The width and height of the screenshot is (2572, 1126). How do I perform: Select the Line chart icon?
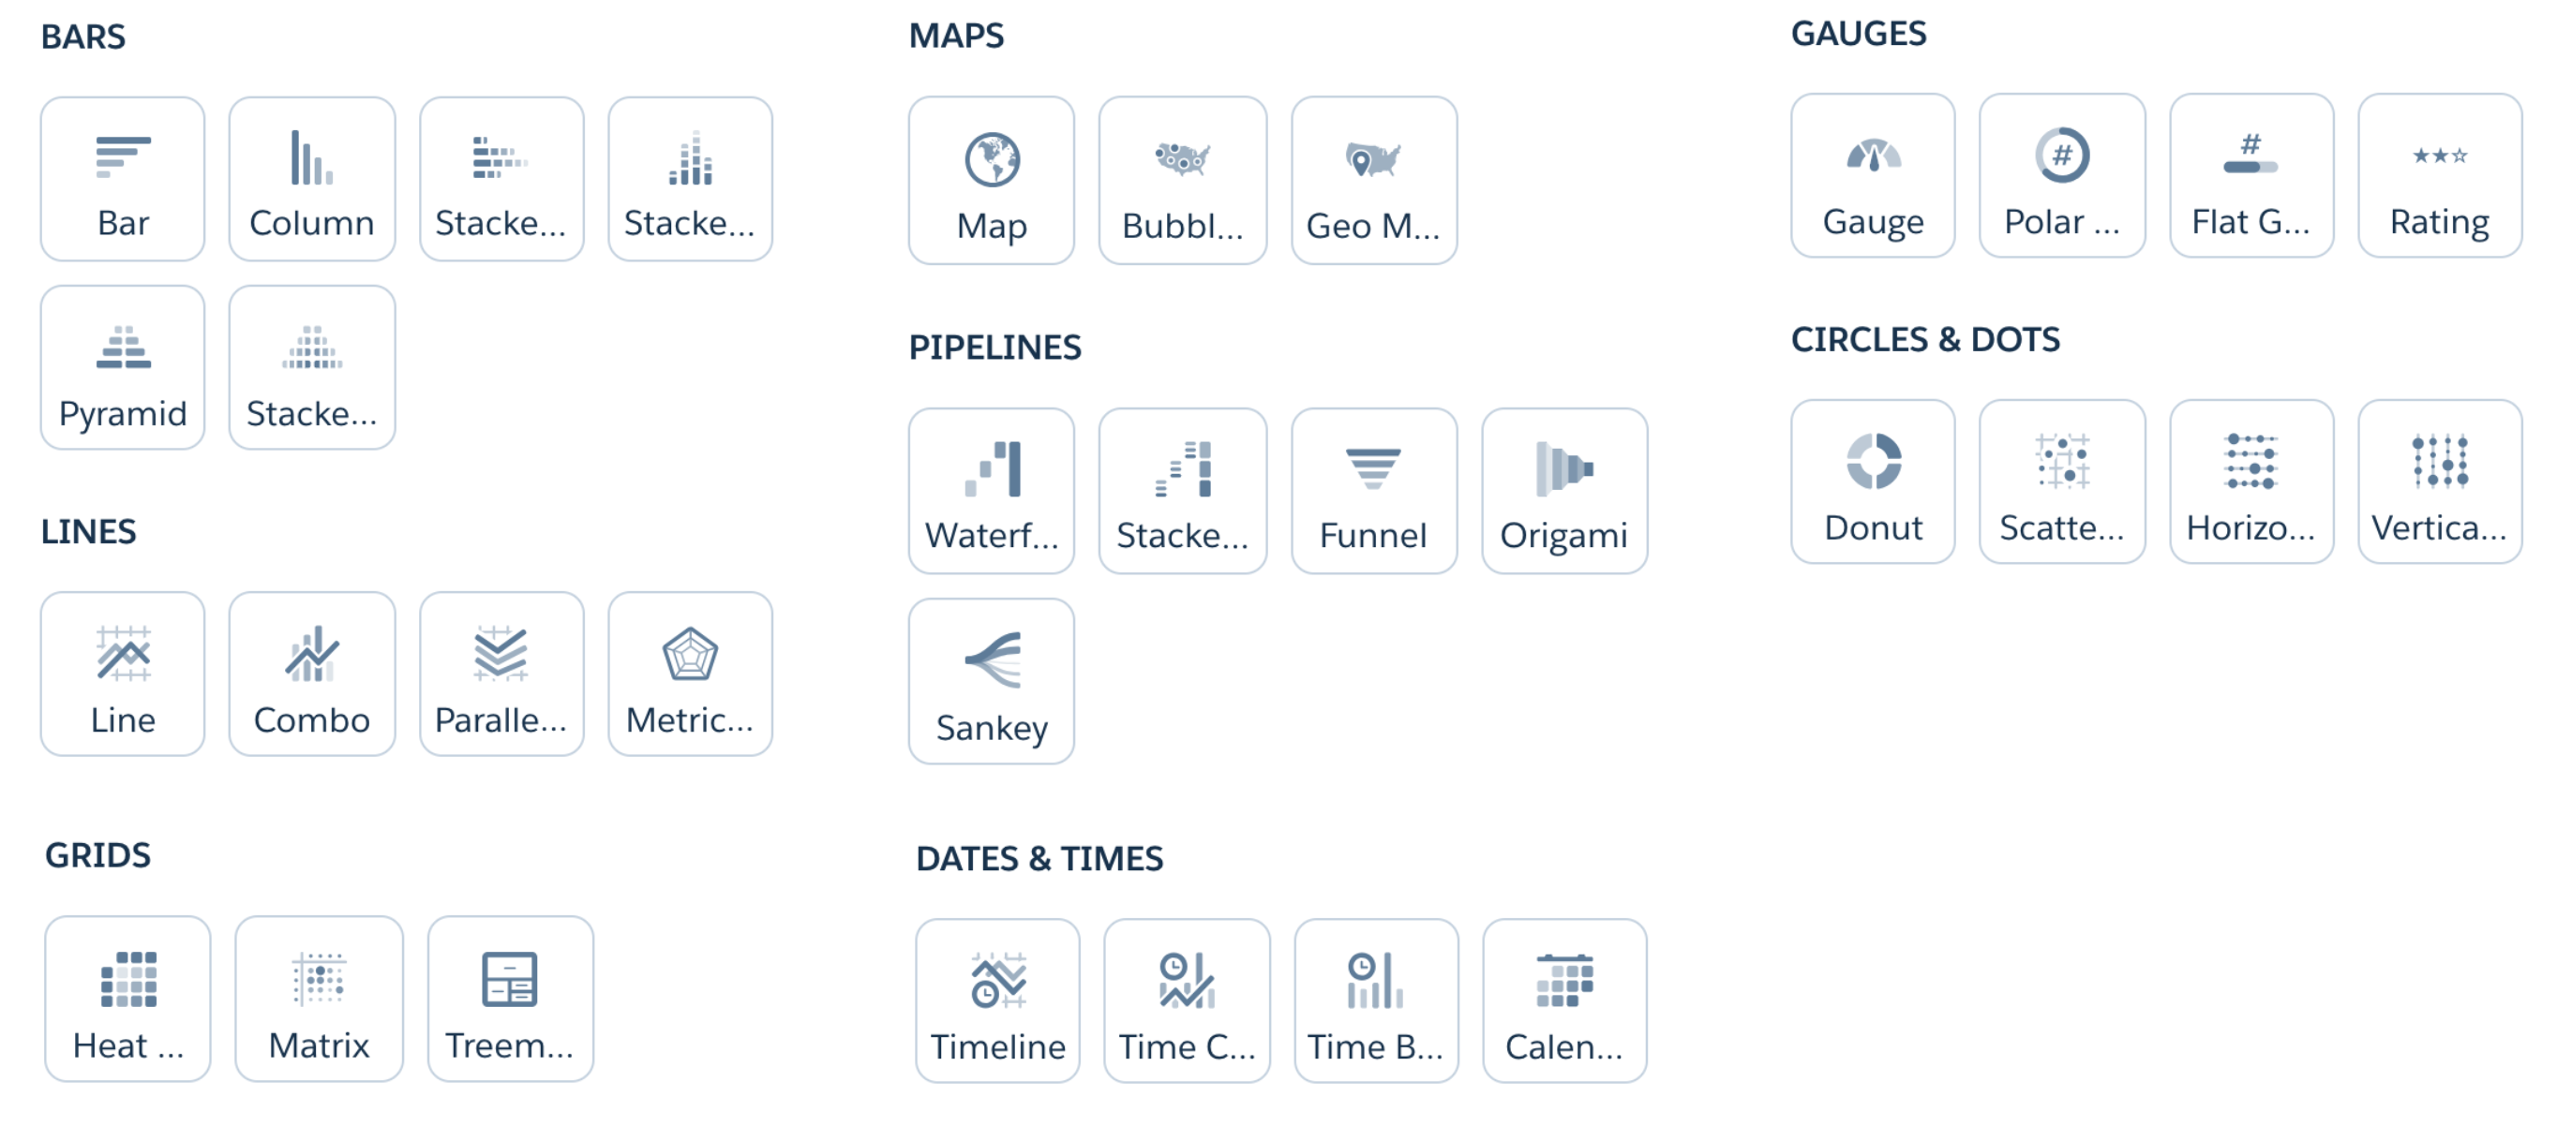(x=123, y=674)
